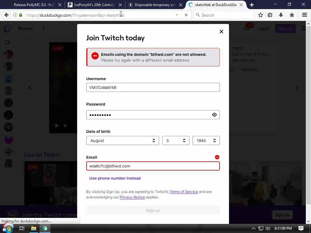
Task: Click the browser Search box
Action: 224,15
